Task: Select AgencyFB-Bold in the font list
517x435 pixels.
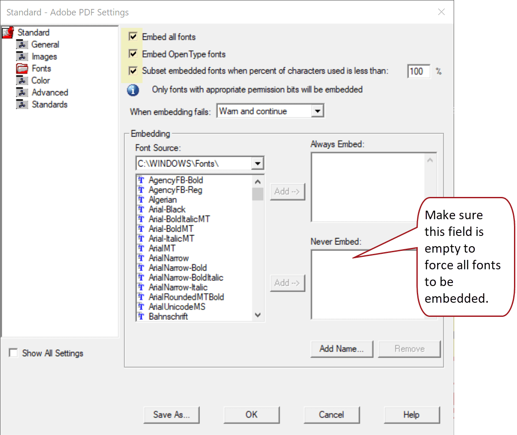Action: pos(176,180)
